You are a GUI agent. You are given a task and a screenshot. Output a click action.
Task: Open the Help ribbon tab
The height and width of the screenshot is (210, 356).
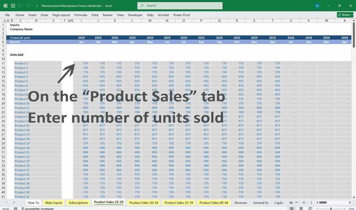point(150,15)
